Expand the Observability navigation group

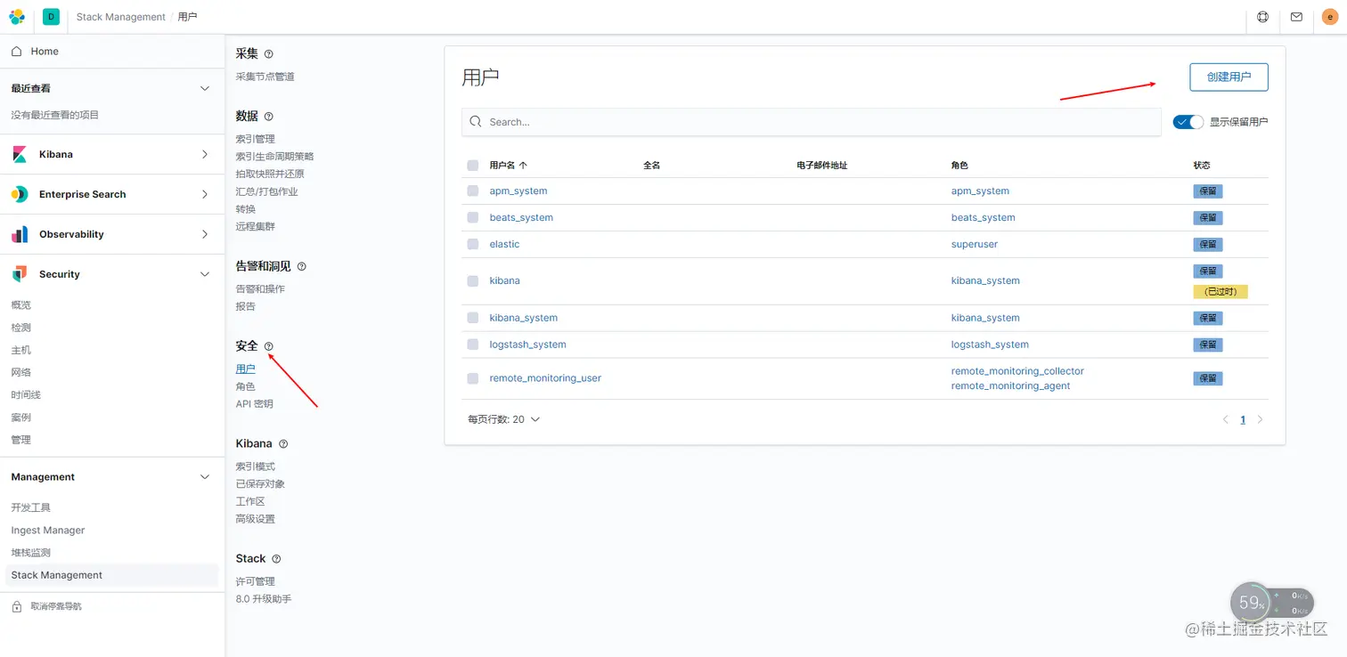[205, 234]
